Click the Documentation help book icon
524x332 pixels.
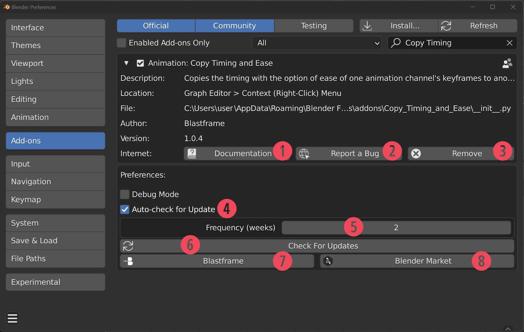point(192,153)
